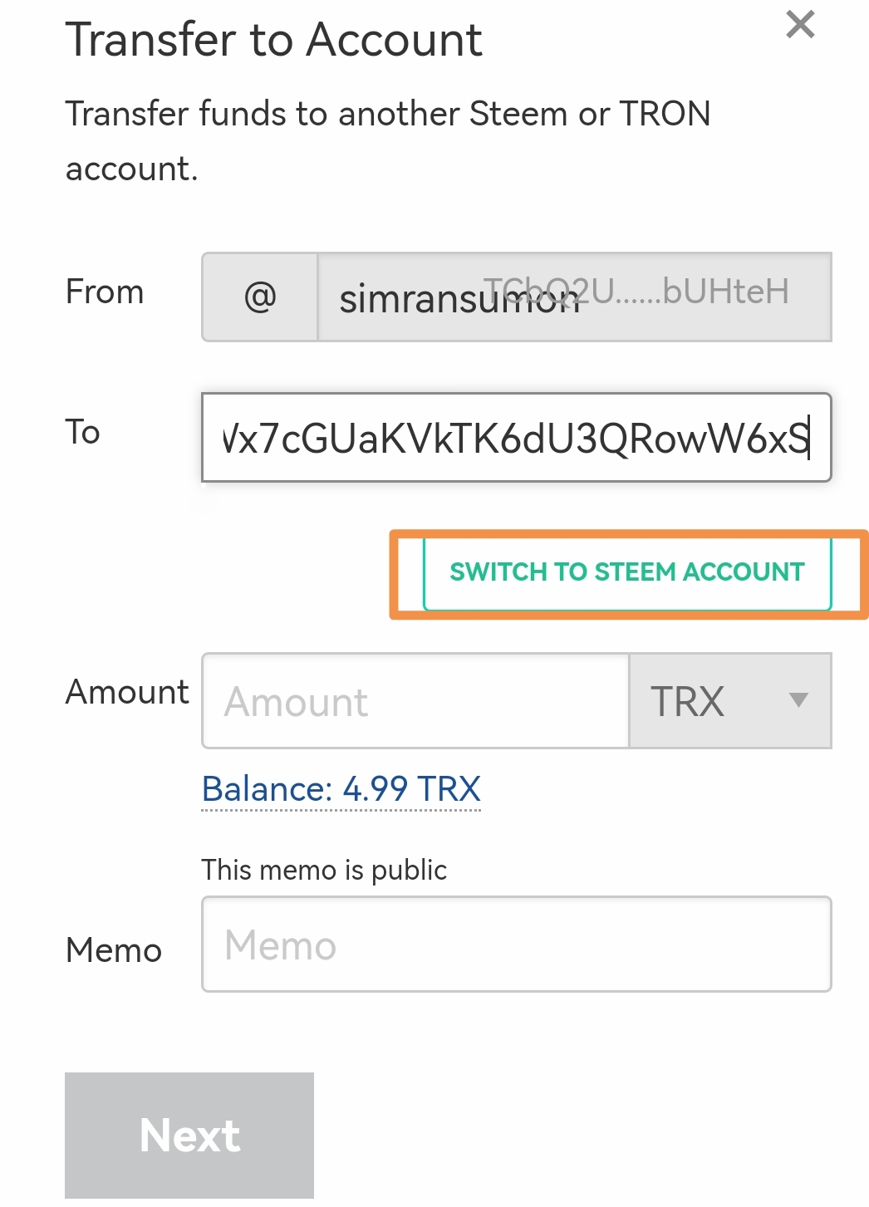The width and height of the screenshot is (869, 1207).
Task: Click the @ prefix in From field
Action: tap(260, 297)
